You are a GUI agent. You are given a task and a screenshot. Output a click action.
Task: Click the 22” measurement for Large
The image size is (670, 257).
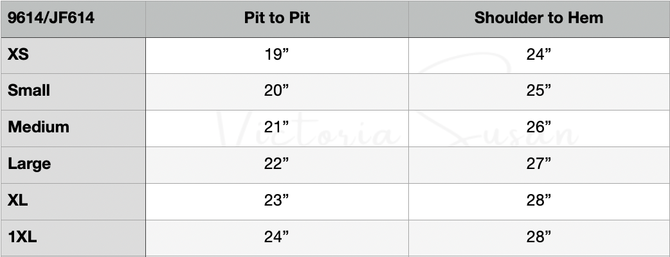click(x=277, y=164)
